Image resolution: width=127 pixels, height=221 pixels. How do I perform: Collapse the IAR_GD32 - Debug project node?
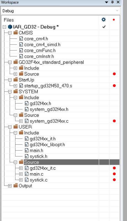4,27
